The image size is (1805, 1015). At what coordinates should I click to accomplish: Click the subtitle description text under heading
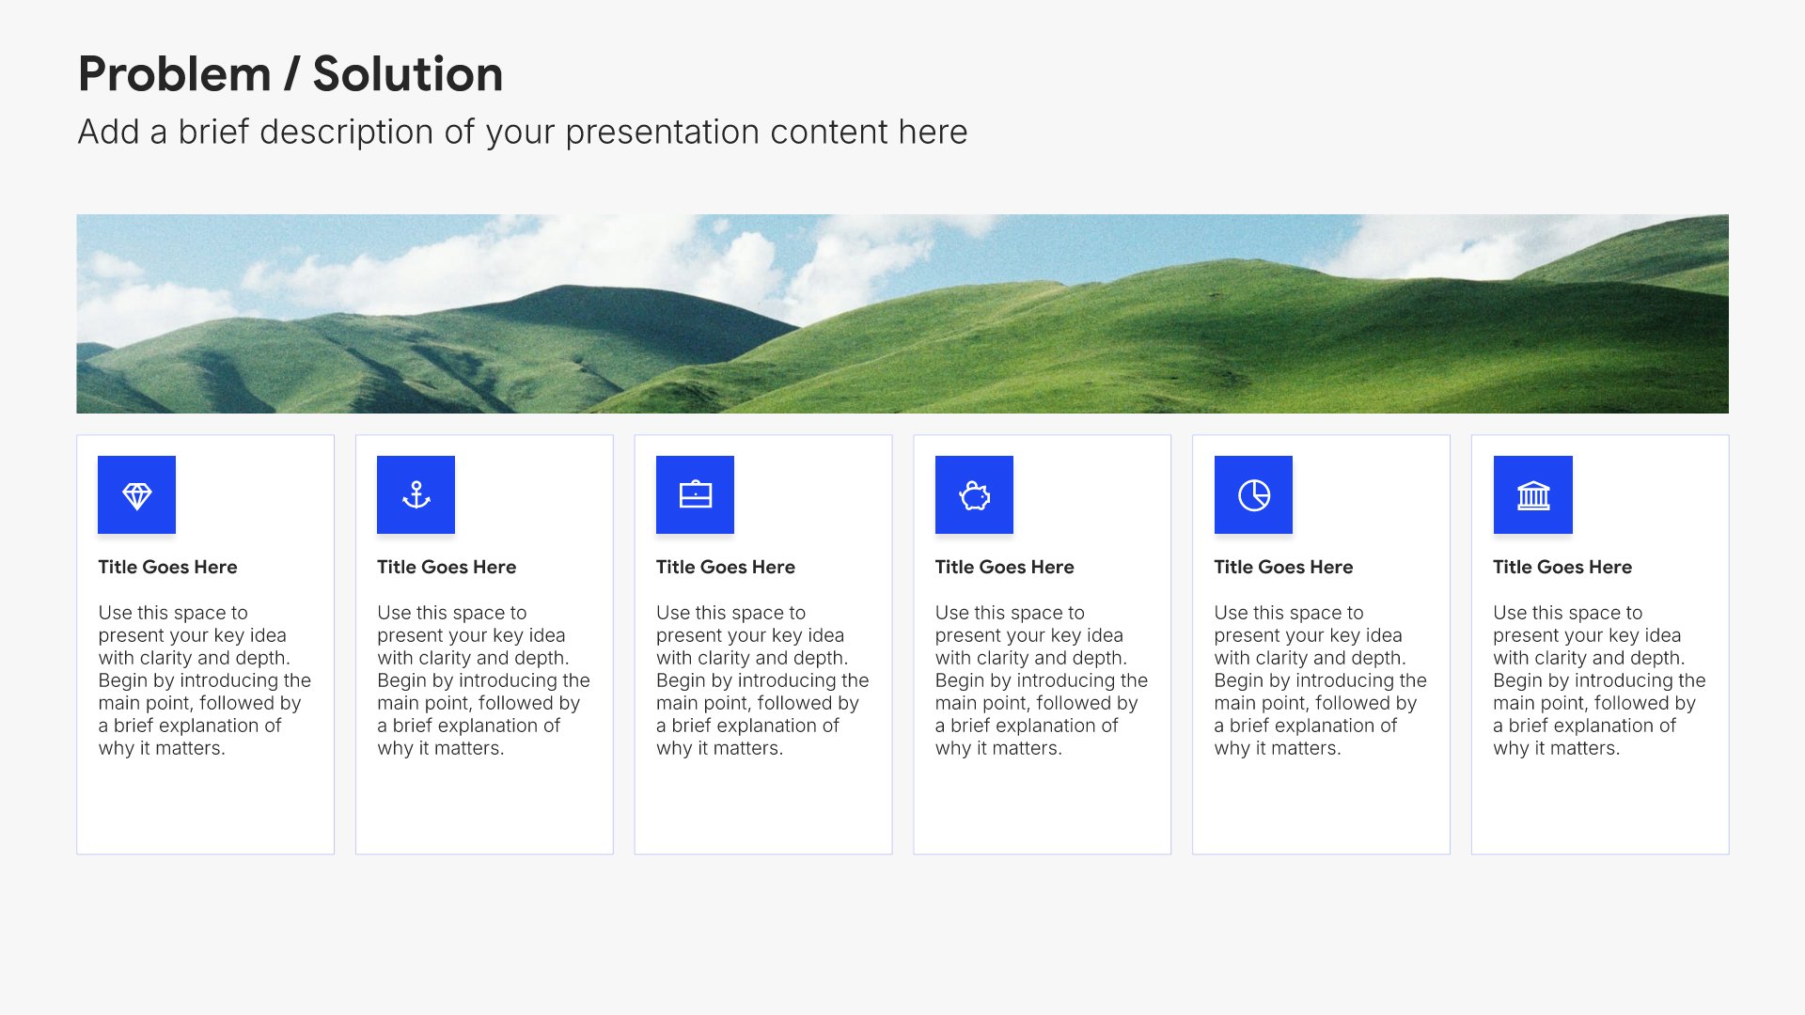[523, 133]
